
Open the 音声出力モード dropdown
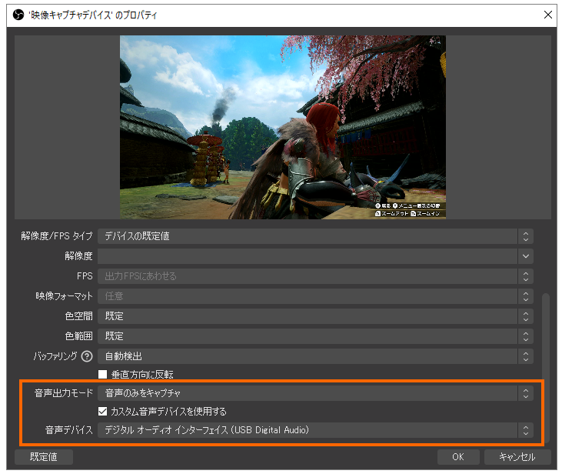pos(315,393)
